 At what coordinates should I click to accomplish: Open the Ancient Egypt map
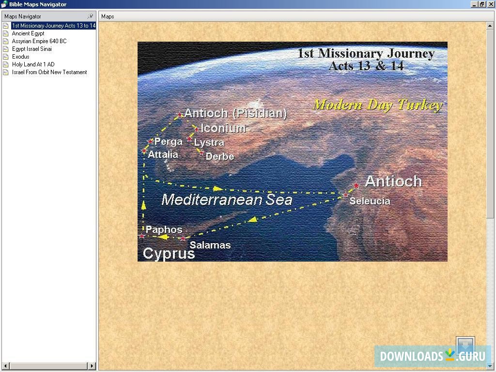[28, 33]
